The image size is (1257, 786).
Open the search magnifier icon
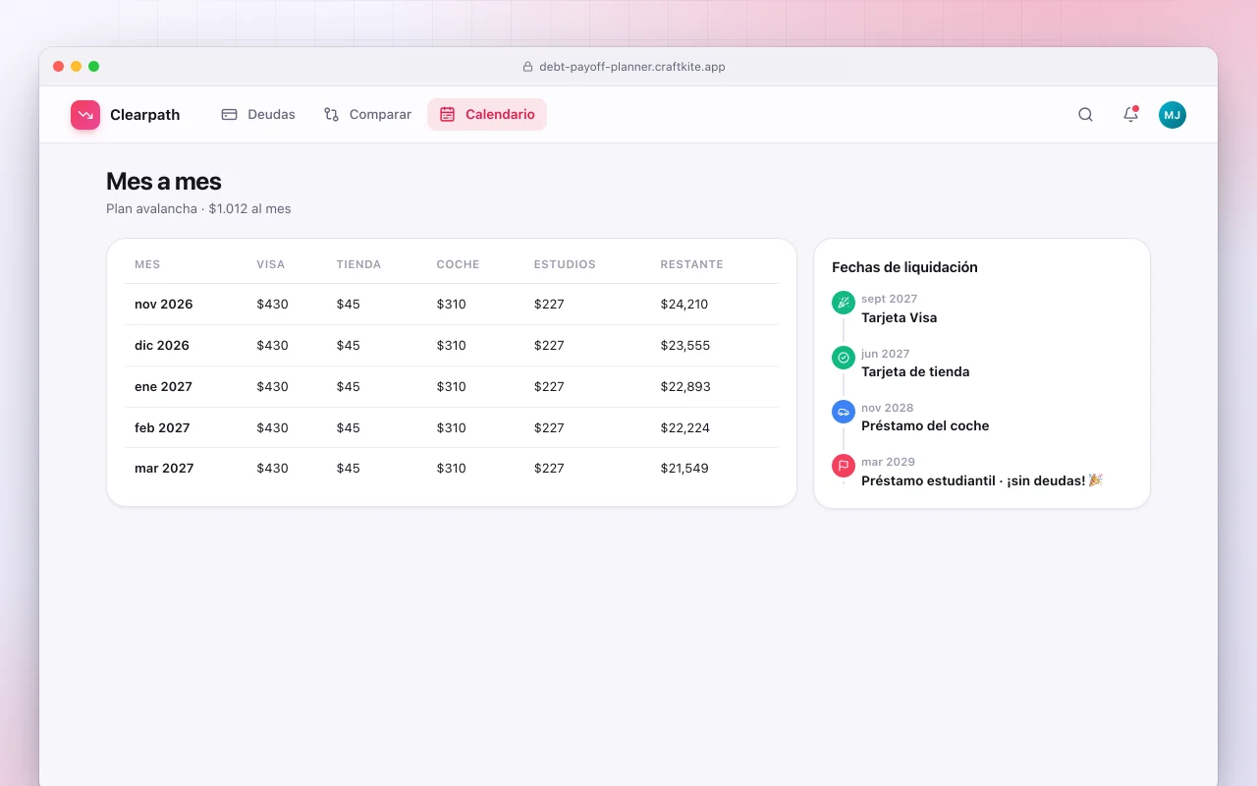[x=1085, y=115]
